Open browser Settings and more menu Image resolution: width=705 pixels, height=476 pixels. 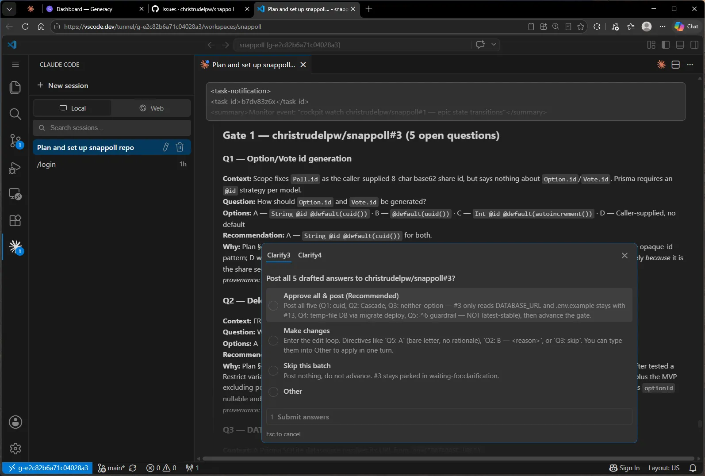662,27
